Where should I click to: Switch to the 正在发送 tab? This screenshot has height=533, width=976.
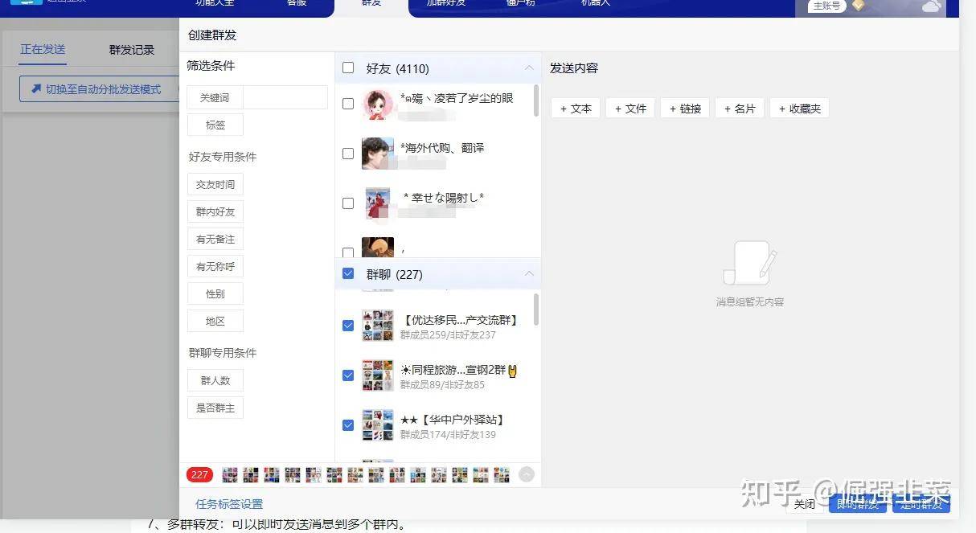(x=43, y=49)
